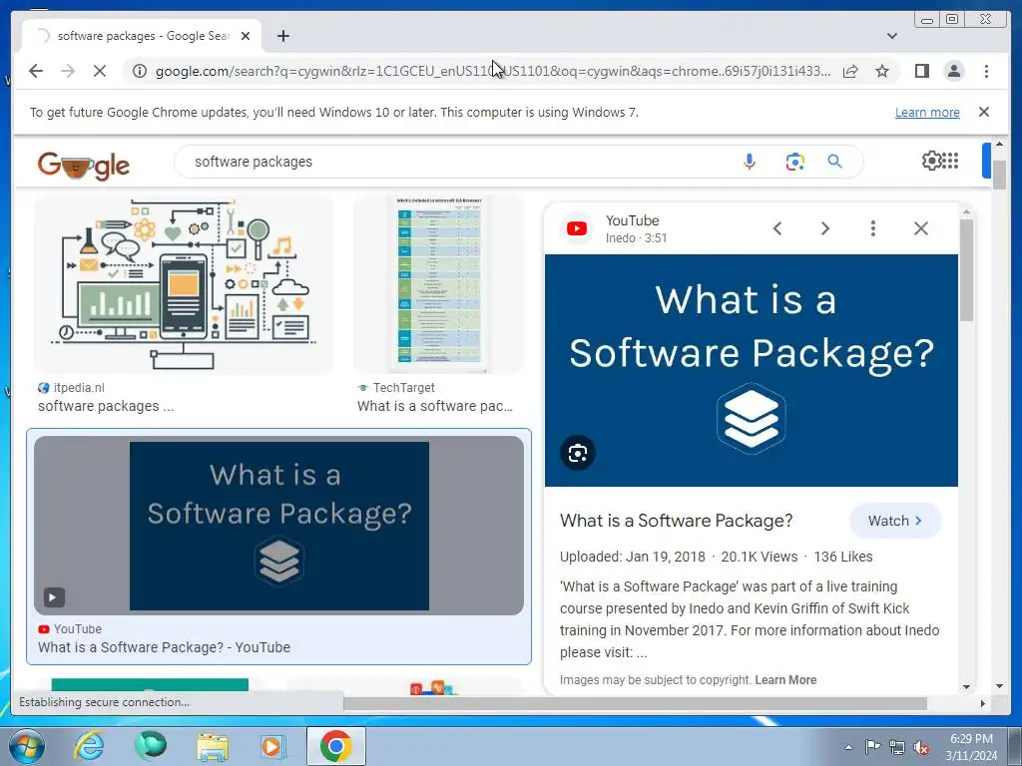Click copyright Learn More link

pyautogui.click(x=785, y=680)
